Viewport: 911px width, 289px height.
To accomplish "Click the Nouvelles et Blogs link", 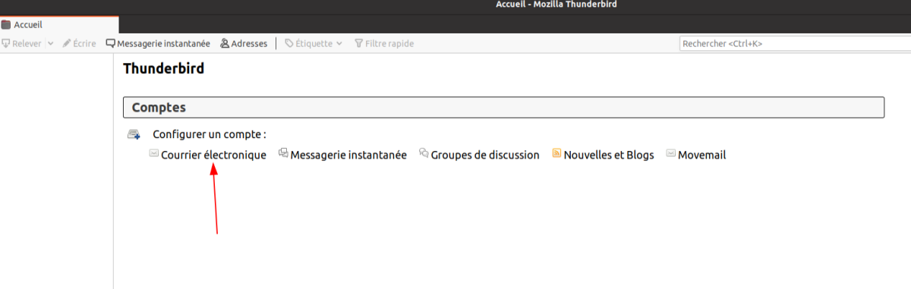I will click(609, 155).
